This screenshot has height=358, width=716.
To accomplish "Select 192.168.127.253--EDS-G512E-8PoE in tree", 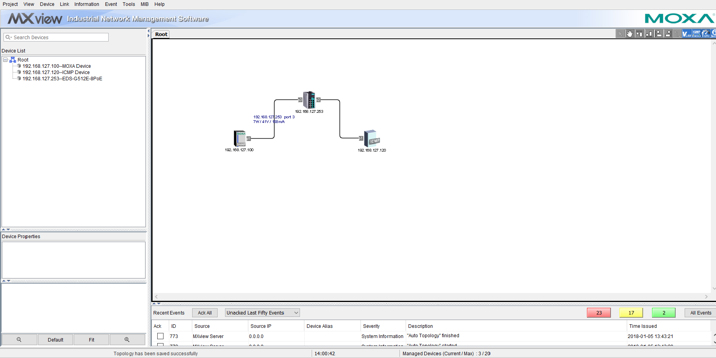I will click(x=62, y=79).
